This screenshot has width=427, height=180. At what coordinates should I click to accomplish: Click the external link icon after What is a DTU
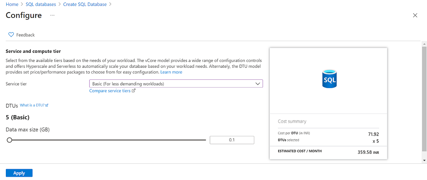47,105
